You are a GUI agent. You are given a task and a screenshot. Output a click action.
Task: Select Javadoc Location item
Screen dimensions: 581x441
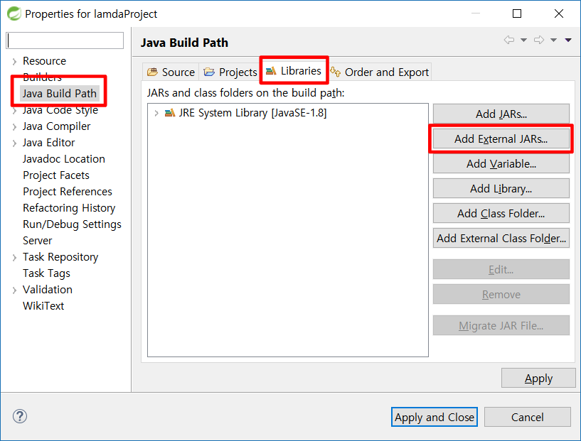[64, 158]
